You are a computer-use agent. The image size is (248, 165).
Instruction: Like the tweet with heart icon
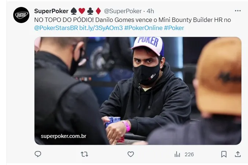click(131, 154)
